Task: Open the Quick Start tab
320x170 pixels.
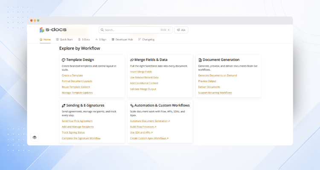Action: 64,40
